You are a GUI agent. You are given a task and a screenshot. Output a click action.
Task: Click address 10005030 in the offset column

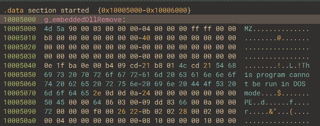20,57
